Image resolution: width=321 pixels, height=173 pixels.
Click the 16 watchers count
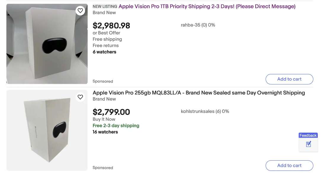pyautogui.click(x=105, y=132)
